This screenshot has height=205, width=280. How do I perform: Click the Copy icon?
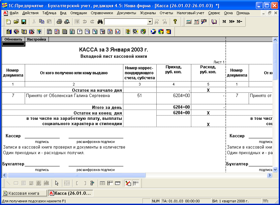coord(42,22)
